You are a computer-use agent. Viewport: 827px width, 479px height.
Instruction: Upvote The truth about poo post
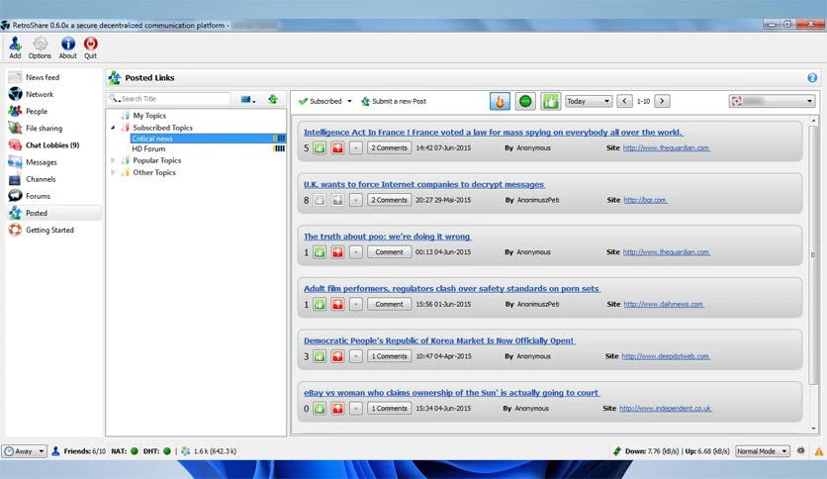[x=320, y=252]
